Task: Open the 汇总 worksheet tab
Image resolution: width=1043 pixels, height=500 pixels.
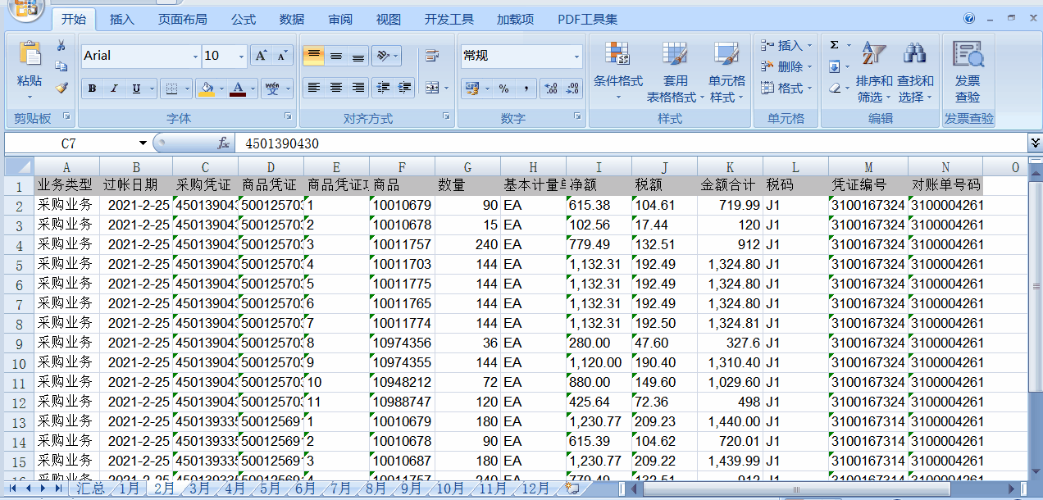Action: click(90, 489)
